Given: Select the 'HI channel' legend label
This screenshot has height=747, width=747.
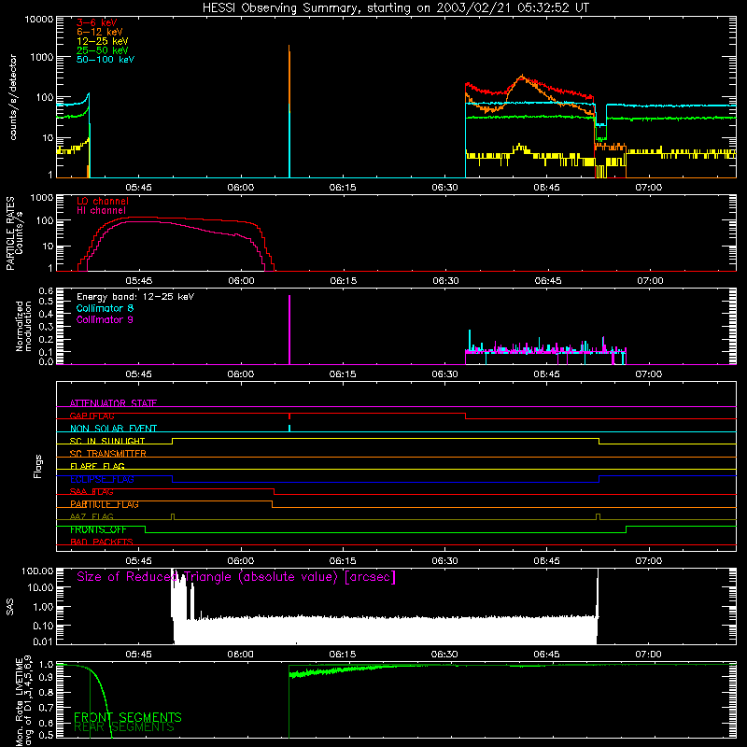Looking at the screenshot, I should tap(102, 211).
